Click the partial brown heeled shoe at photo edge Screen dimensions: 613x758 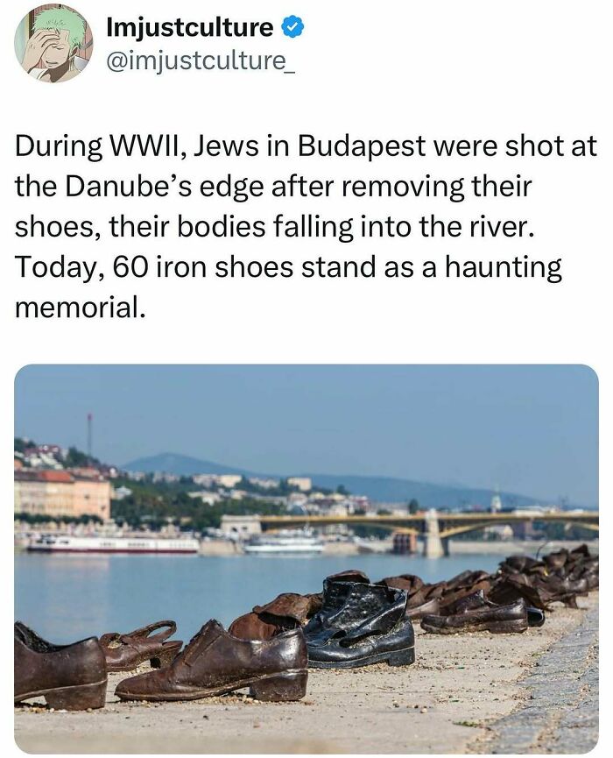[x=60, y=666]
